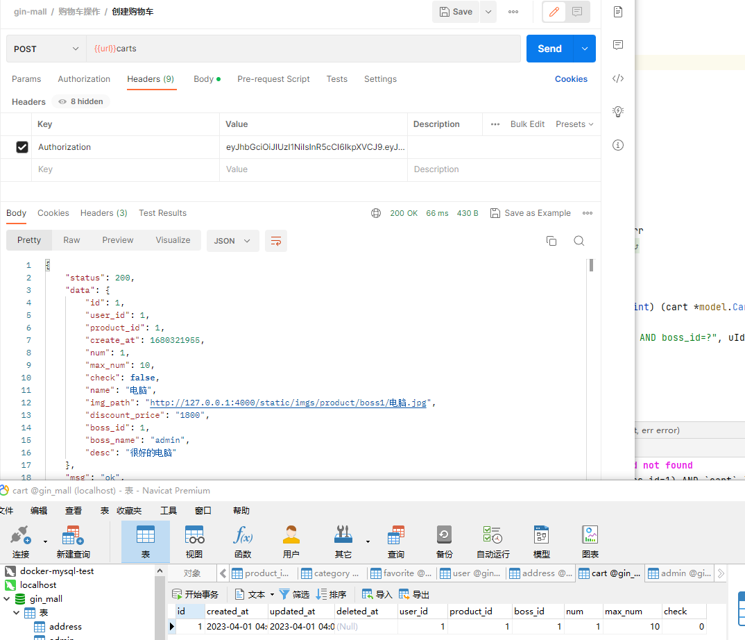Open the POST method dropdown
This screenshot has width=745, height=640.
tap(46, 49)
